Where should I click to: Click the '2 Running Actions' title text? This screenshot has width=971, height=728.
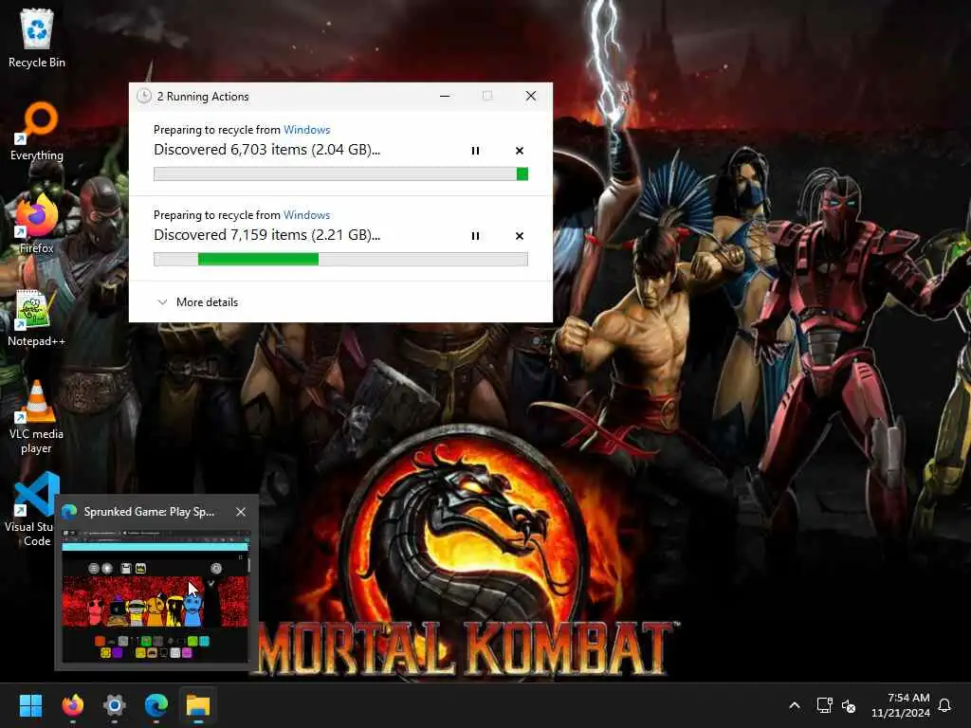point(203,97)
